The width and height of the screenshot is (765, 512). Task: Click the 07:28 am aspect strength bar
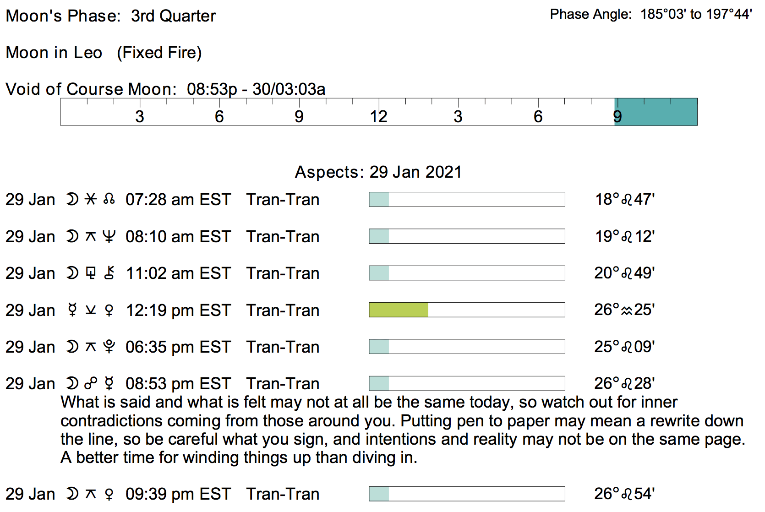click(467, 200)
